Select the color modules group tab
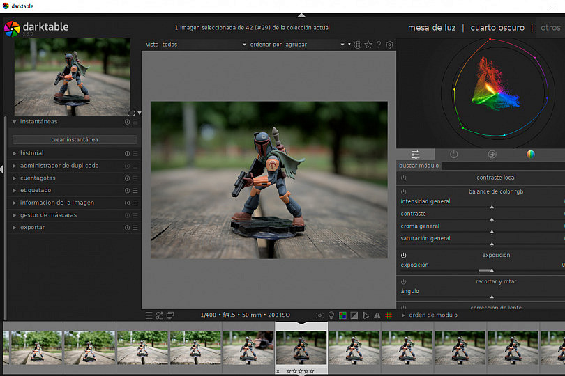This screenshot has height=376, width=565. click(x=530, y=155)
